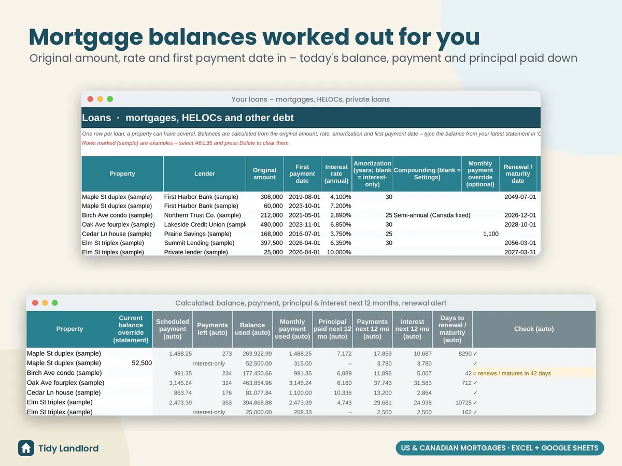Select the Monthly payment override column header

pos(480,174)
